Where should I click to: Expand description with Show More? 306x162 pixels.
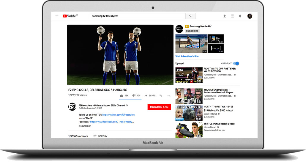pyautogui.click(x=85, y=126)
